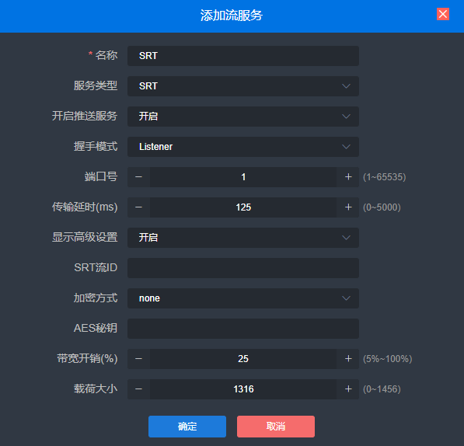
Task: Expand the 握手模式 Listener dropdown
Action: (x=243, y=147)
